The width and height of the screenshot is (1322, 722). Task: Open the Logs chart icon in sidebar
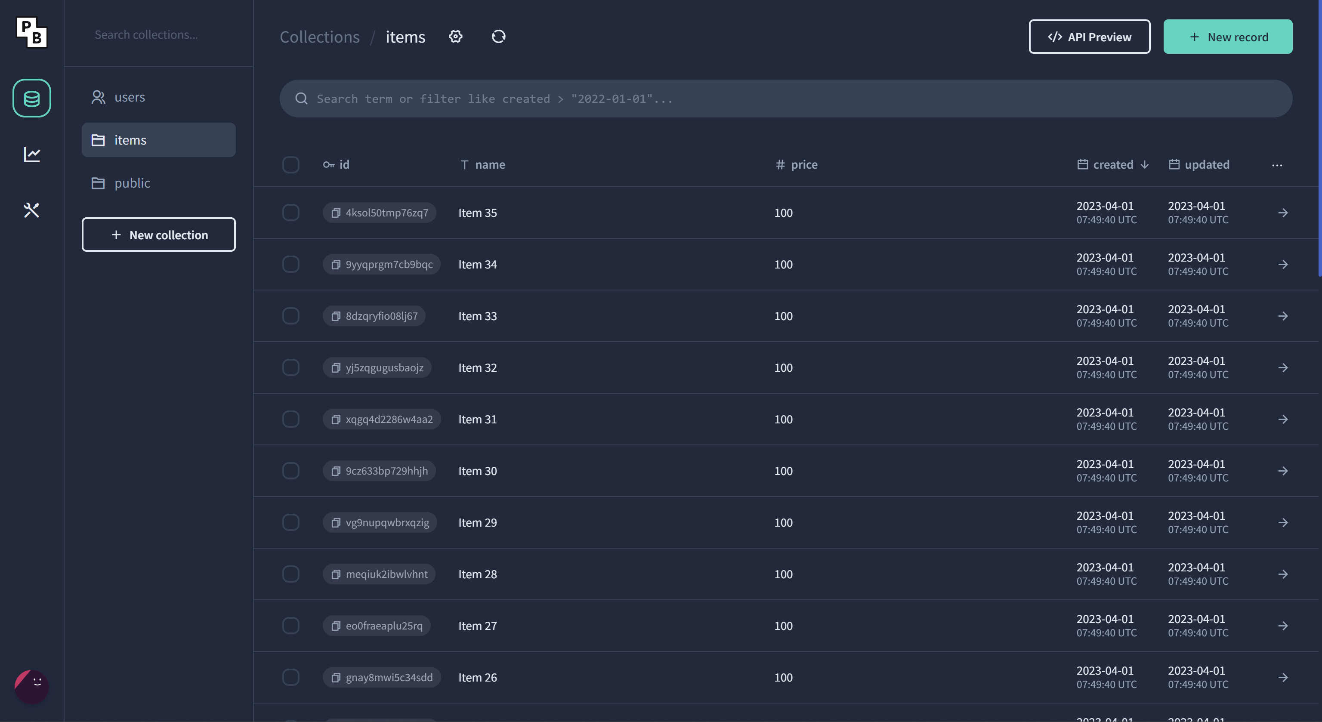tap(31, 154)
